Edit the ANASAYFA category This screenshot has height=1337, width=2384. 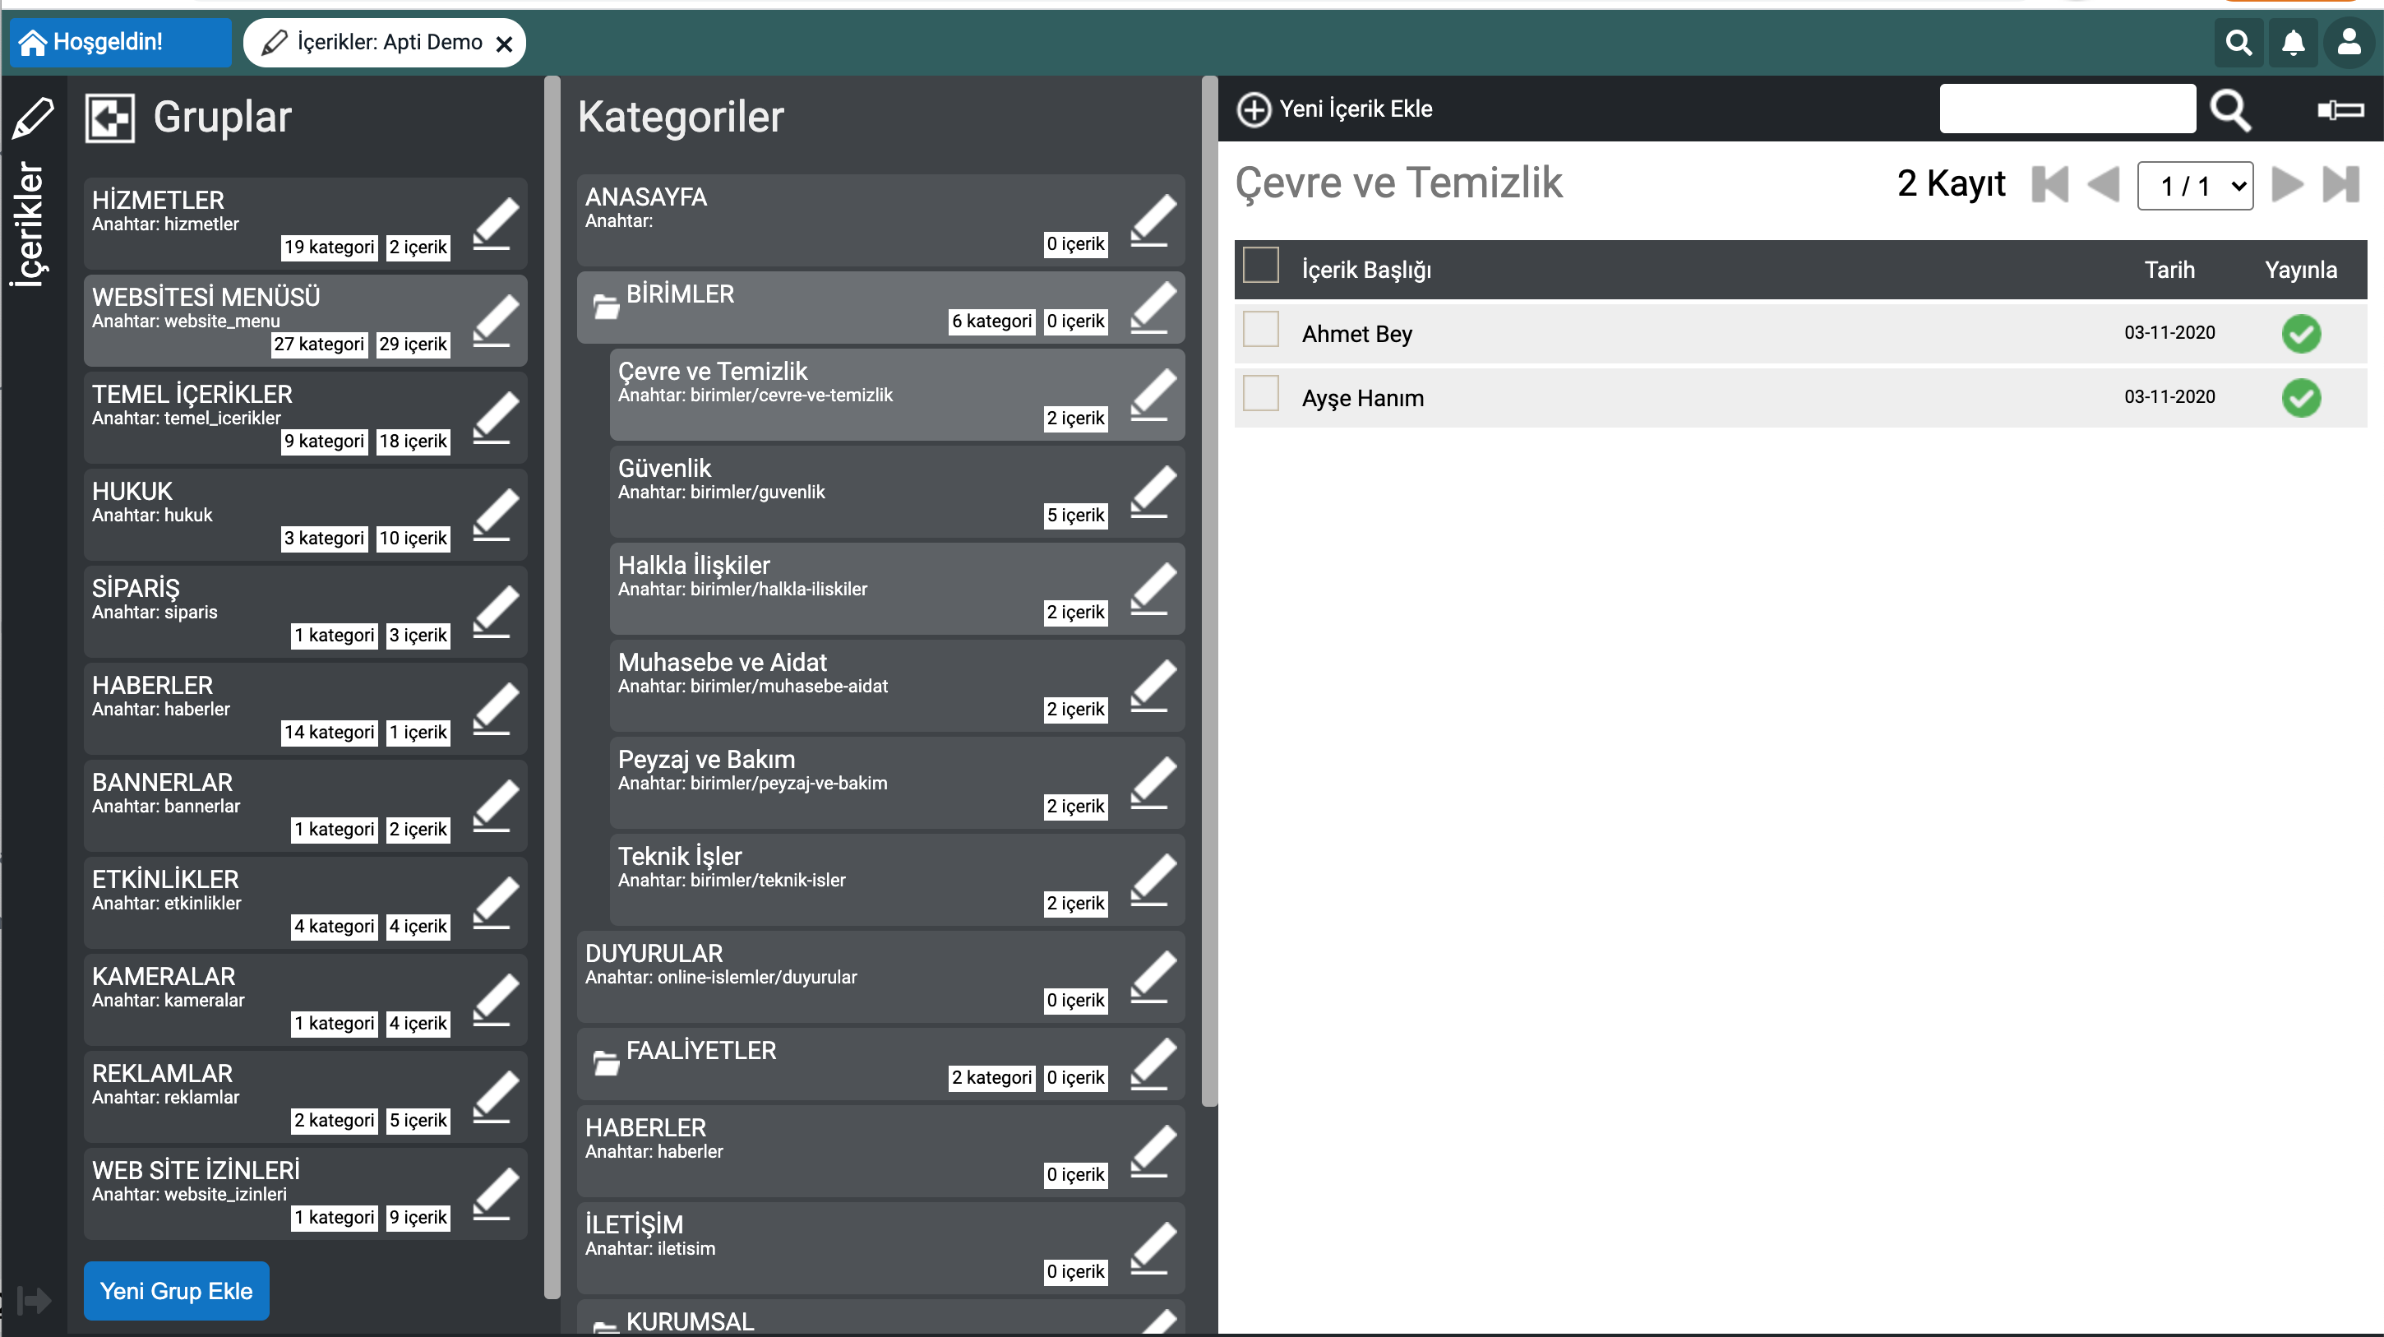tap(1153, 220)
